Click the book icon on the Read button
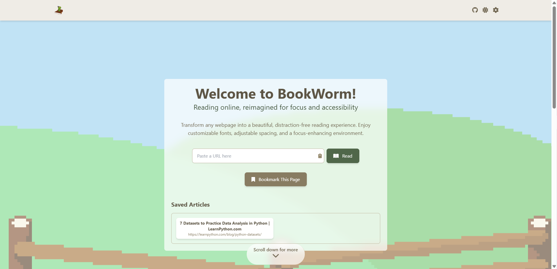 (x=336, y=156)
